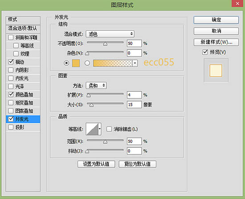Screen dimensions: 245x199
Task: Enable the 斜面和浮雕 checkbox
Action: pyautogui.click(x=11, y=37)
